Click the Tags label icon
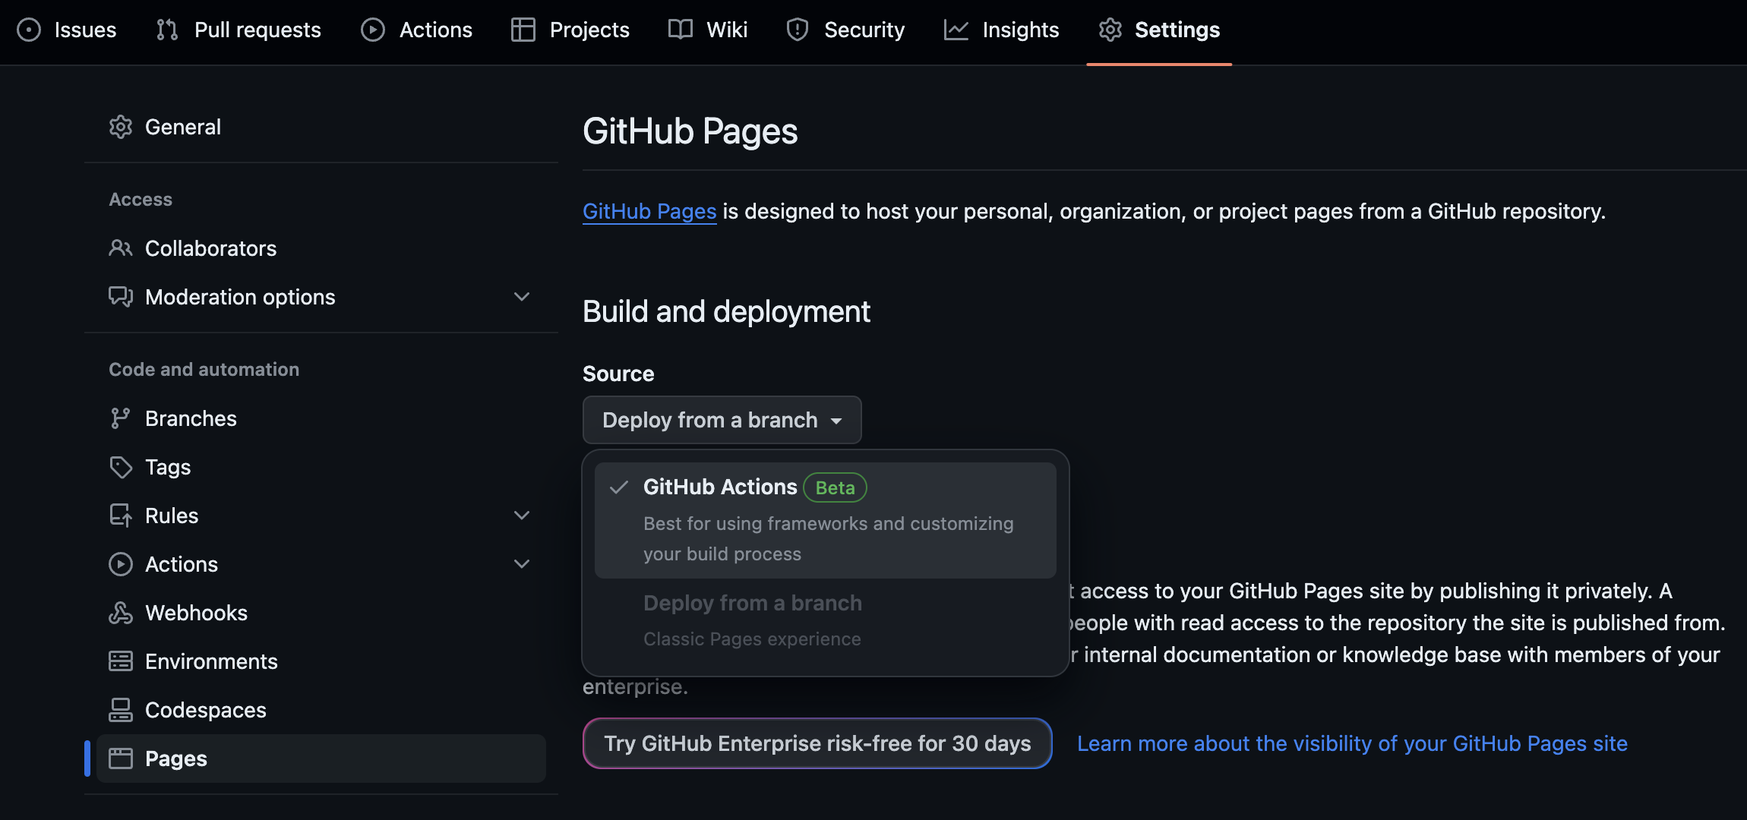This screenshot has height=820, width=1747. pyautogui.click(x=121, y=467)
